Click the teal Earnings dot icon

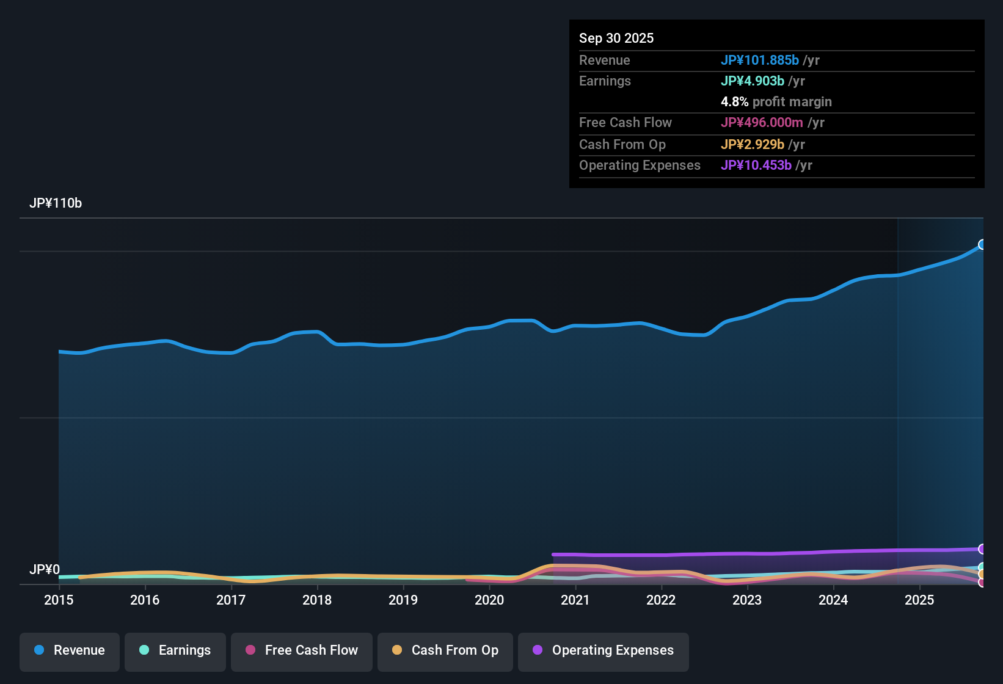click(x=144, y=650)
